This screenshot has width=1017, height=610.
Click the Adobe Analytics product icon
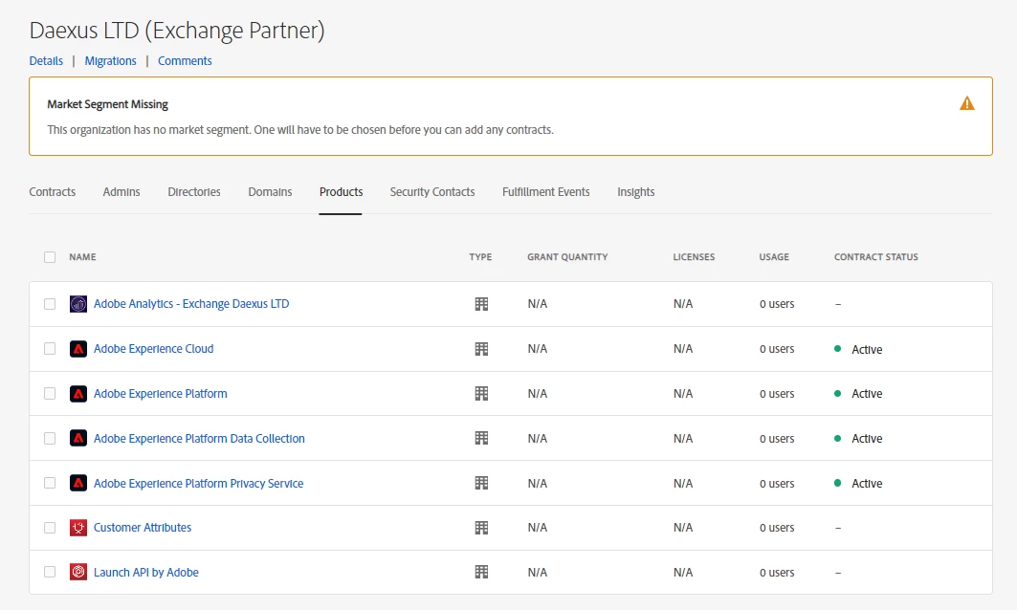coord(78,304)
